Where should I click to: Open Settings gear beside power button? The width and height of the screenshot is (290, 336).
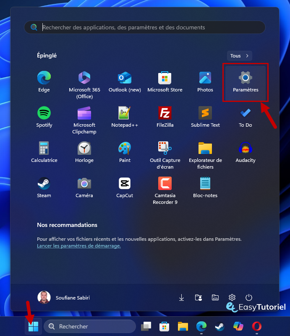tap(232, 297)
